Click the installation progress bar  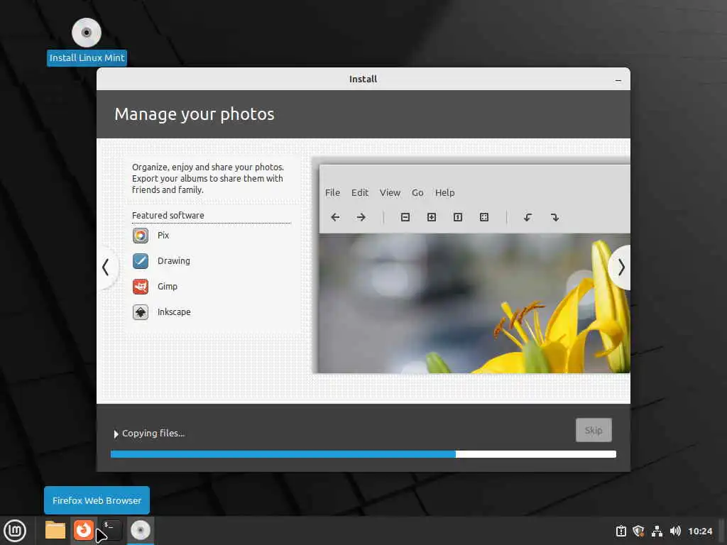363,454
